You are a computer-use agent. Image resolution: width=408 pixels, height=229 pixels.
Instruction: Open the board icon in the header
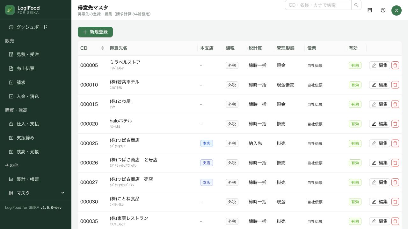click(370, 10)
